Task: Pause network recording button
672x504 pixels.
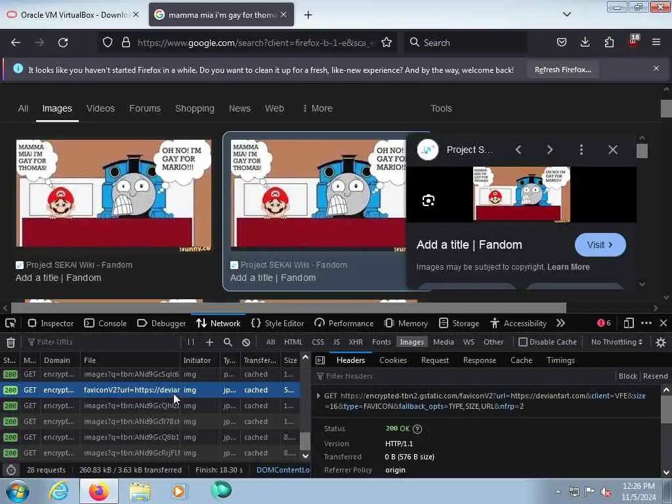Action: [191, 342]
